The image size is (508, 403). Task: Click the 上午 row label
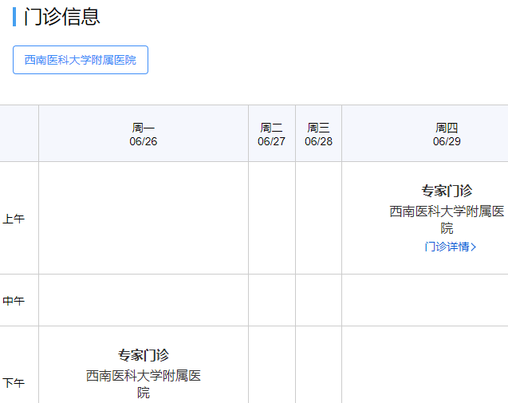pos(14,219)
